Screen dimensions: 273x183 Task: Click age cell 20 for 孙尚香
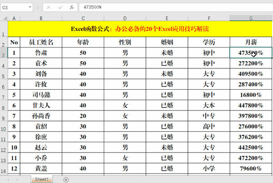[x=83, y=116]
